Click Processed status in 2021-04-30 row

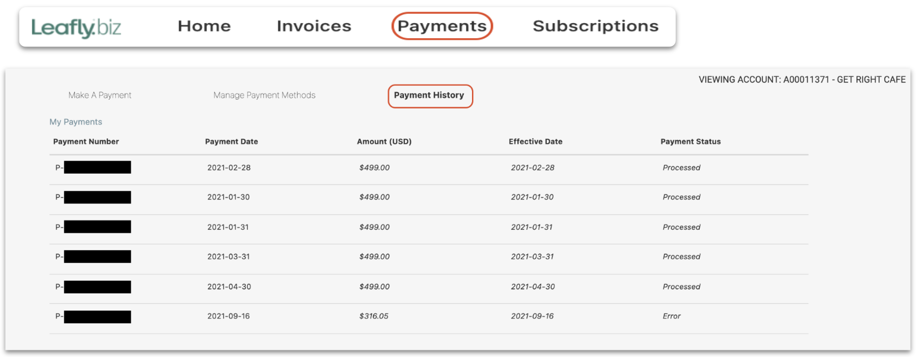coord(681,287)
